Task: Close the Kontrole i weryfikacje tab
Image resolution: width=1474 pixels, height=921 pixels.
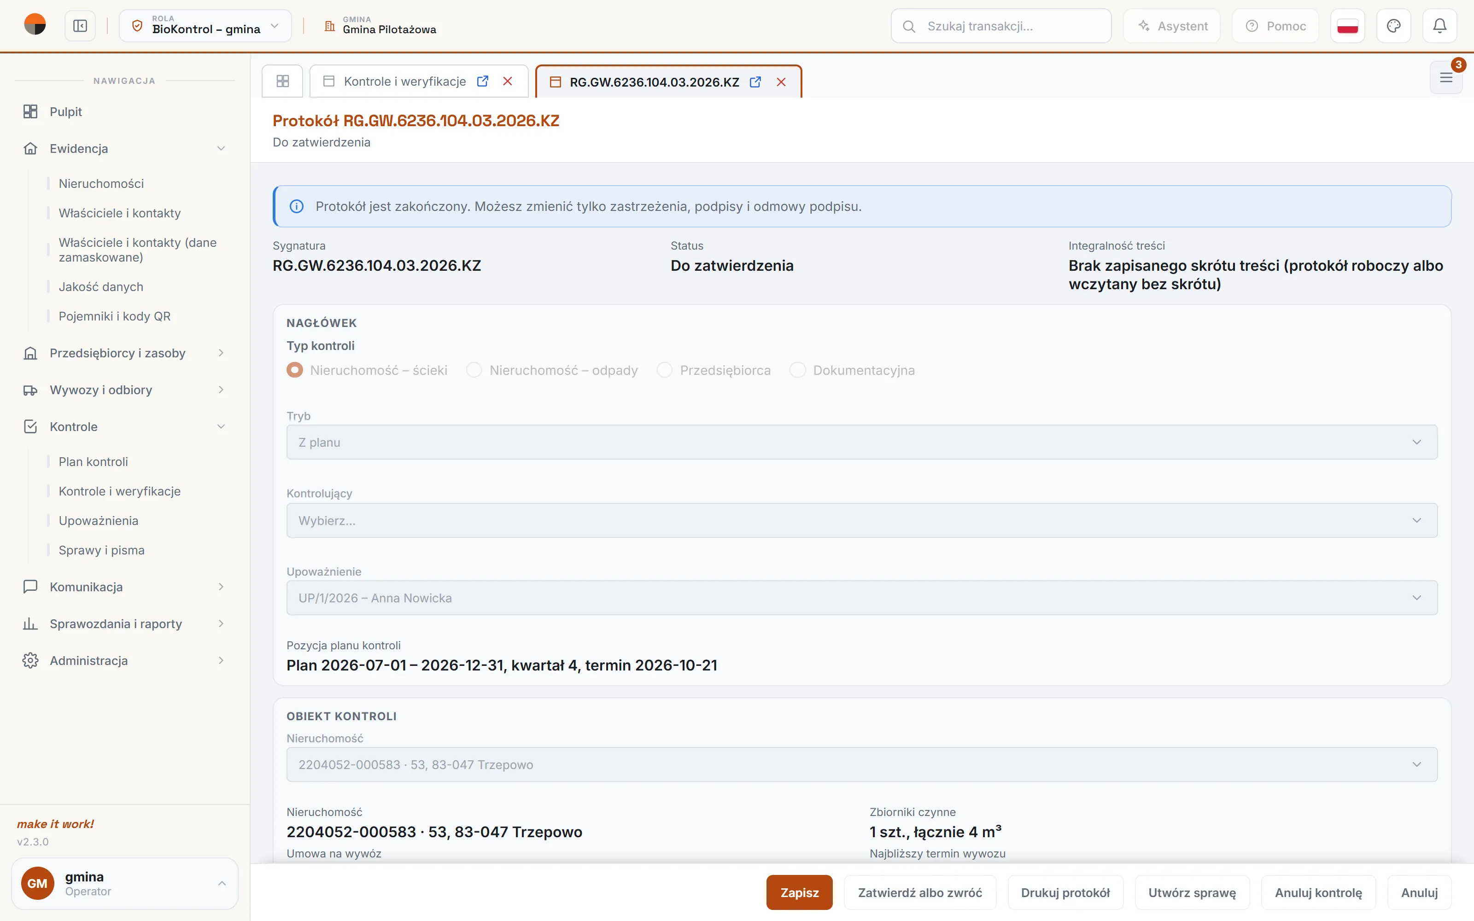Action: coord(507,81)
